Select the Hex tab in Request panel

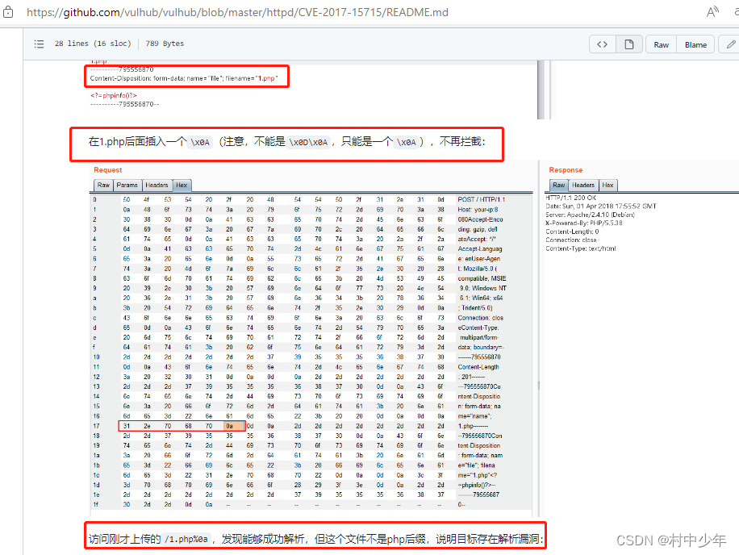182,186
